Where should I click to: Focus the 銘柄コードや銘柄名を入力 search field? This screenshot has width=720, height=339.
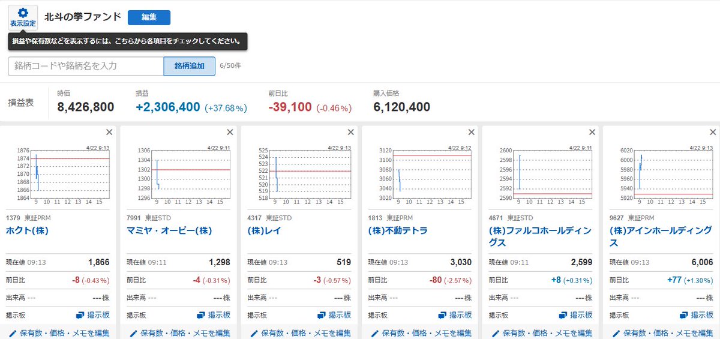(86, 66)
